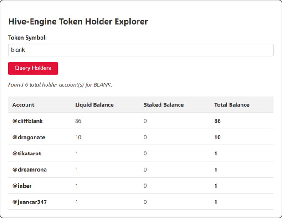Select total balance 1 in @juancar347 row
Viewport: 282px width, 218px height.
click(216, 202)
